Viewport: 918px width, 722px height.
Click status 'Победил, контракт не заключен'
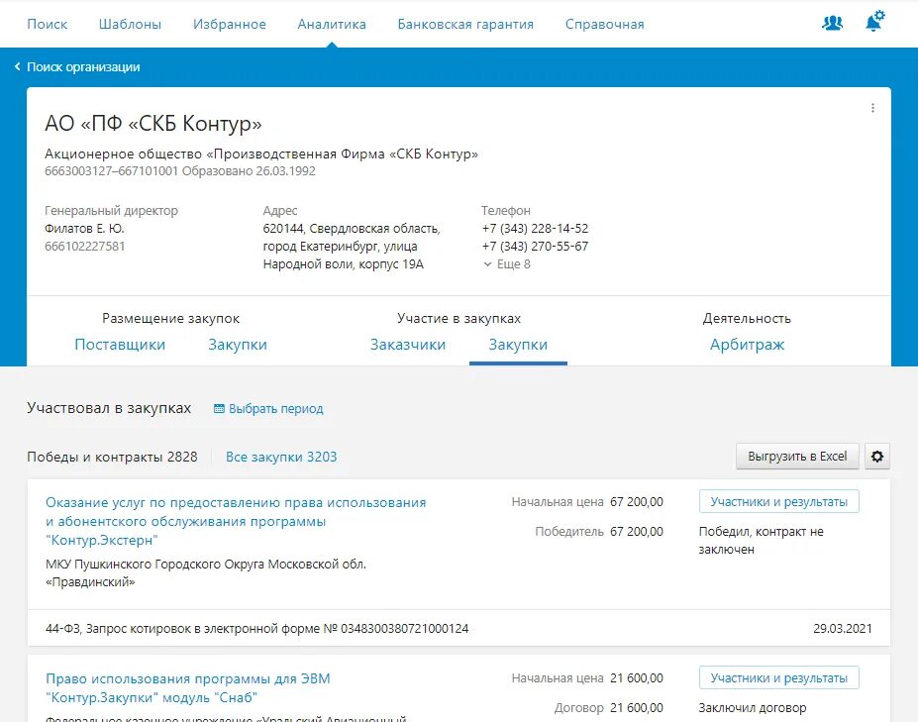point(762,540)
